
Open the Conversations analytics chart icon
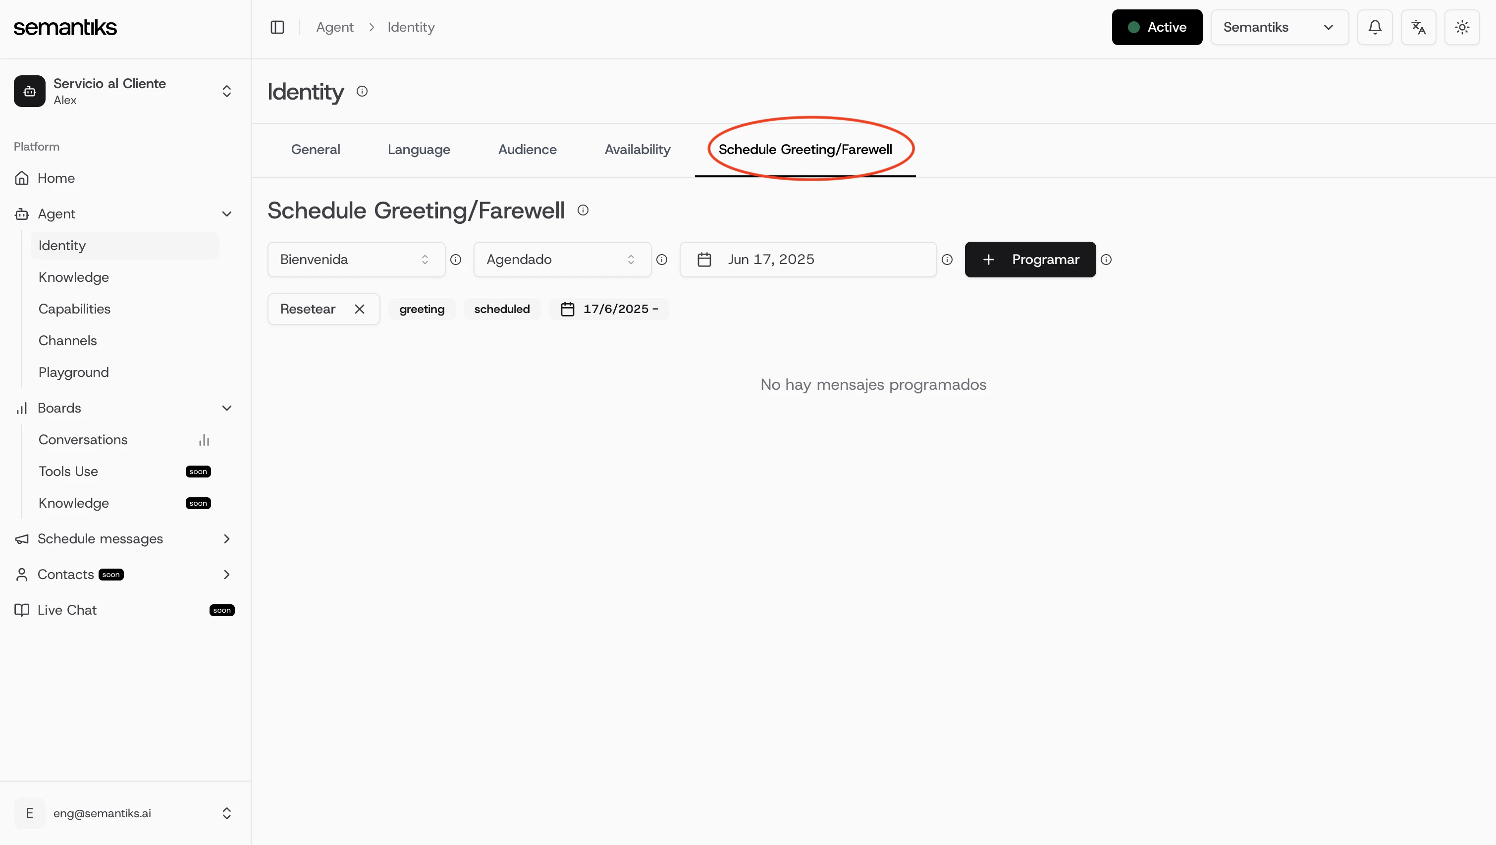[x=204, y=440]
